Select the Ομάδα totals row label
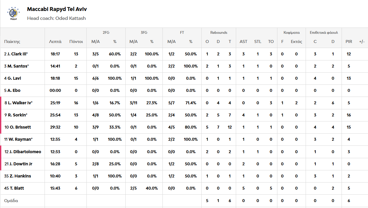 pos(11,201)
